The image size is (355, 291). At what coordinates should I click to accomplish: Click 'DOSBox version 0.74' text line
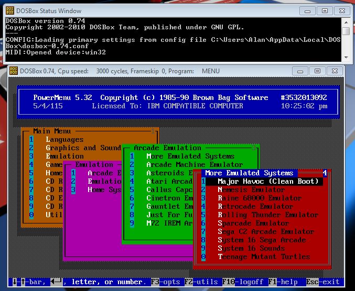pyautogui.click(x=46, y=21)
